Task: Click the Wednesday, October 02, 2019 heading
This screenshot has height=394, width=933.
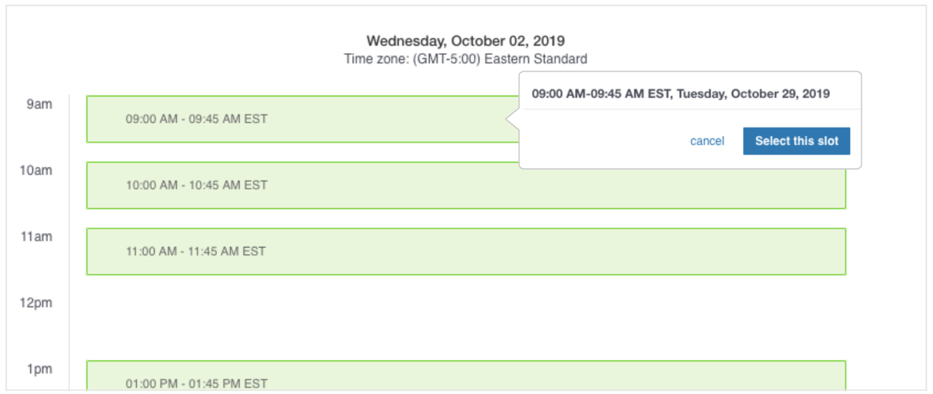Action: pyautogui.click(x=466, y=41)
